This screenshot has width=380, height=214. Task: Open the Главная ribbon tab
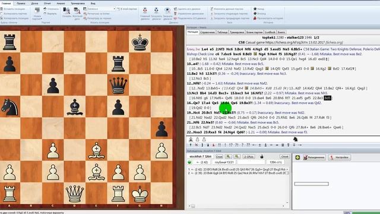coord(6,4)
